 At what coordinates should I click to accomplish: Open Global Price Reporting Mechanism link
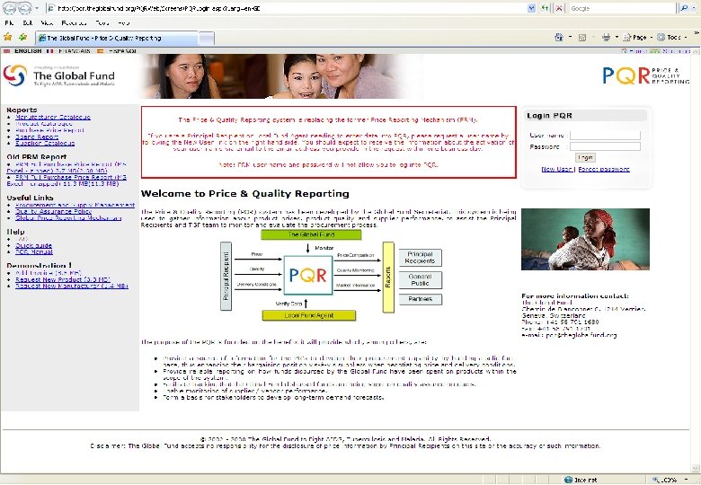pos(68,218)
